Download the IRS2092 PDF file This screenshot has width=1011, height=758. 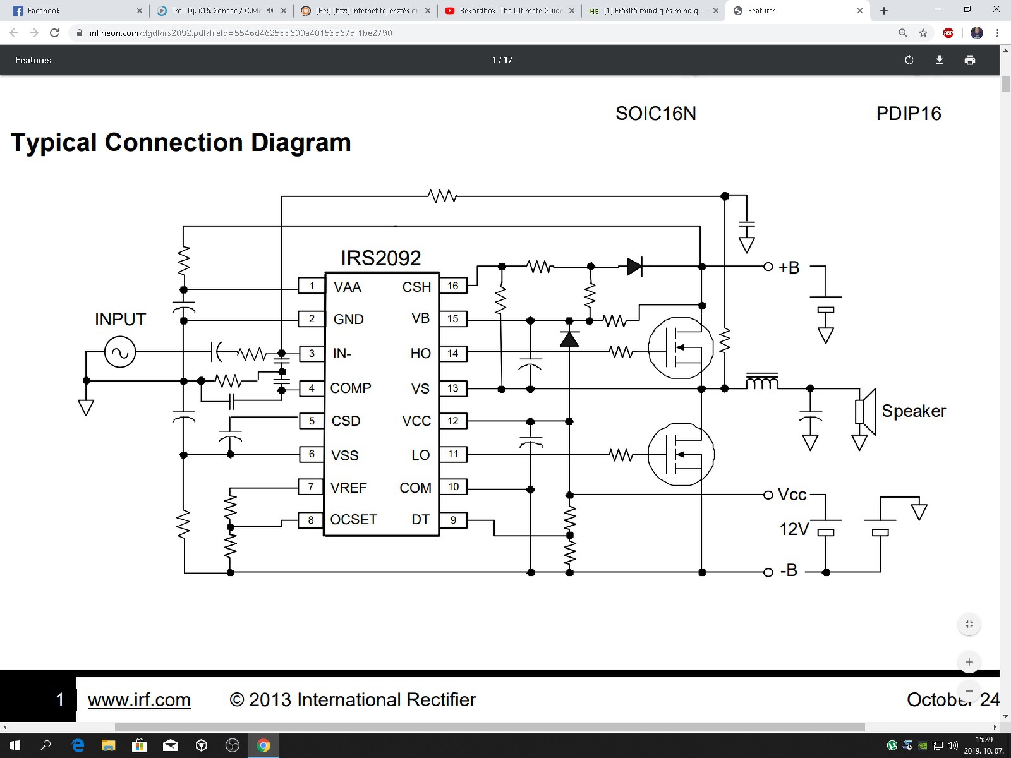click(940, 60)
